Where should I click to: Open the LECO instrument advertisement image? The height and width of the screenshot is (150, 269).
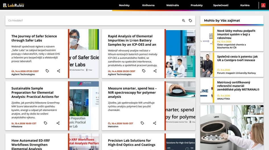pos(231,128)
